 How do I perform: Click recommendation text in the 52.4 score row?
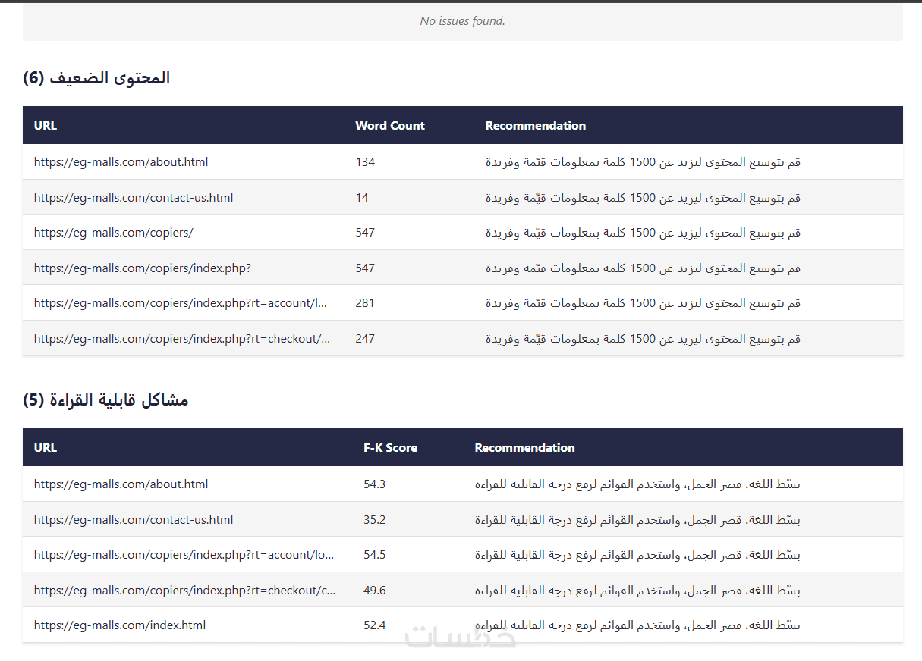tap(638, 625)
